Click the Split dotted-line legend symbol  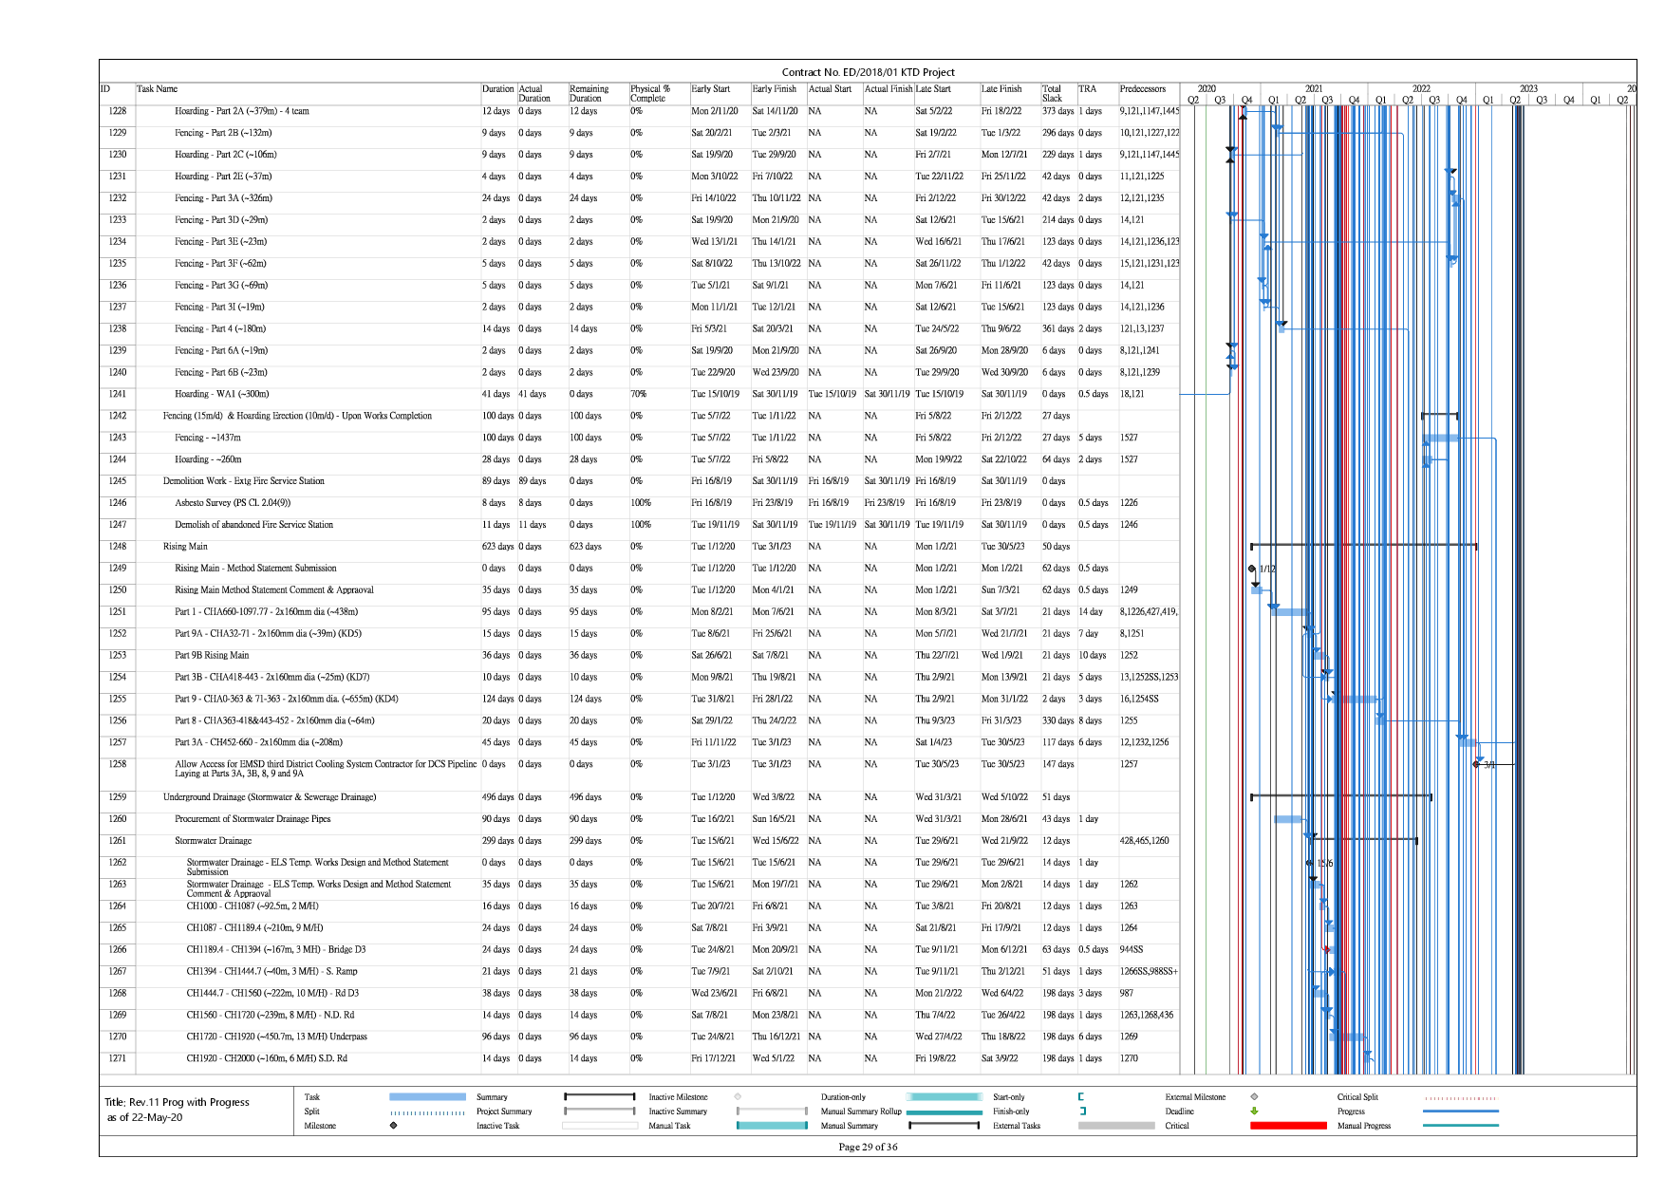pos(427,1112)
